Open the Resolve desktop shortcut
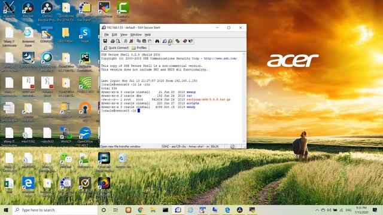Image resolution: width=383 pixels, height=215 pixels. pyautogui.click(x=28, y=10)
